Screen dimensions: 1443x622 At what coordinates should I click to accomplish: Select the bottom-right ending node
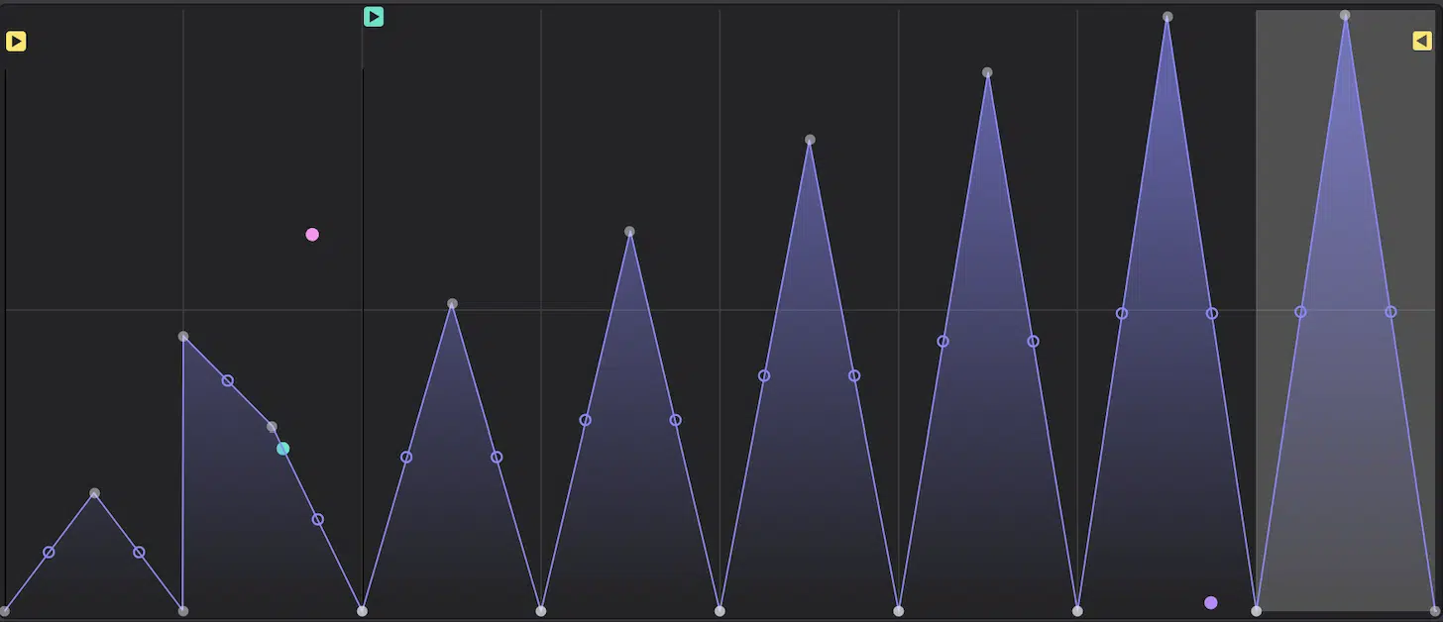tap(1434, 611)
